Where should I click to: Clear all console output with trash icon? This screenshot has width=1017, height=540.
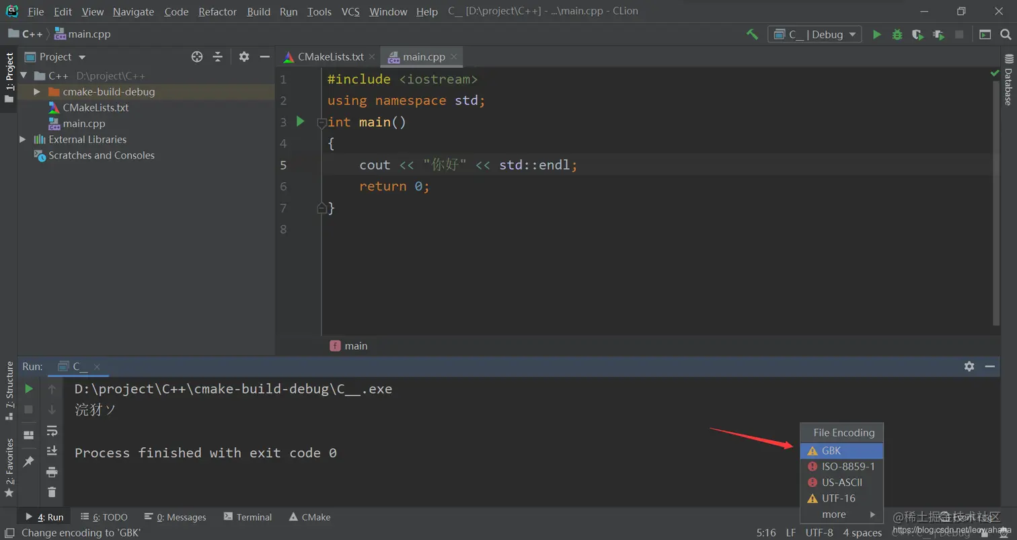point(52,492)
